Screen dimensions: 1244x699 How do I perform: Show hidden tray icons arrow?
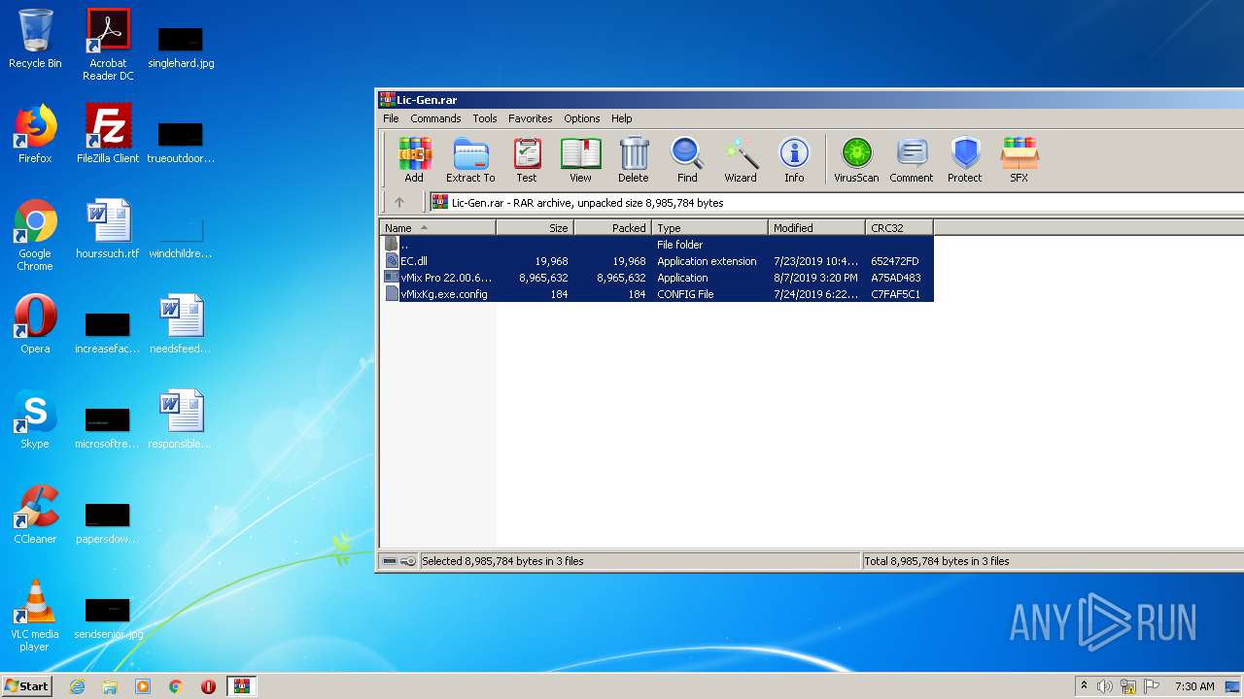1084,686
